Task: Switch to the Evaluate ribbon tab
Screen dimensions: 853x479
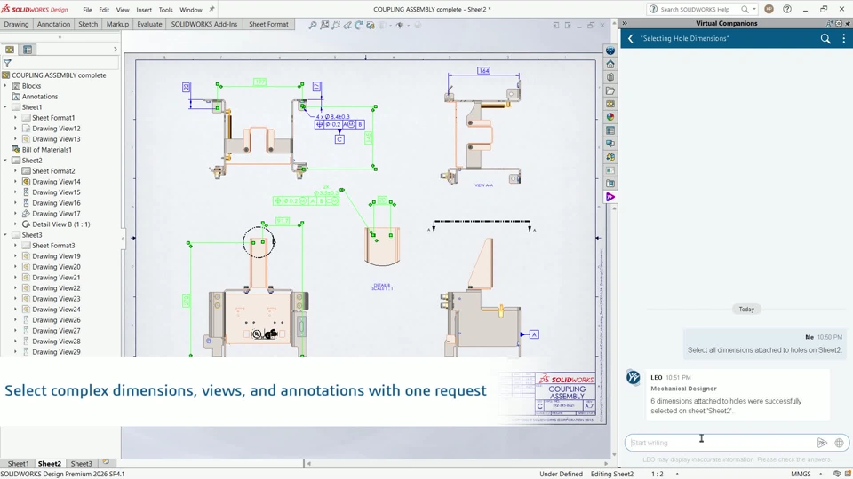Action: point(149,25)
